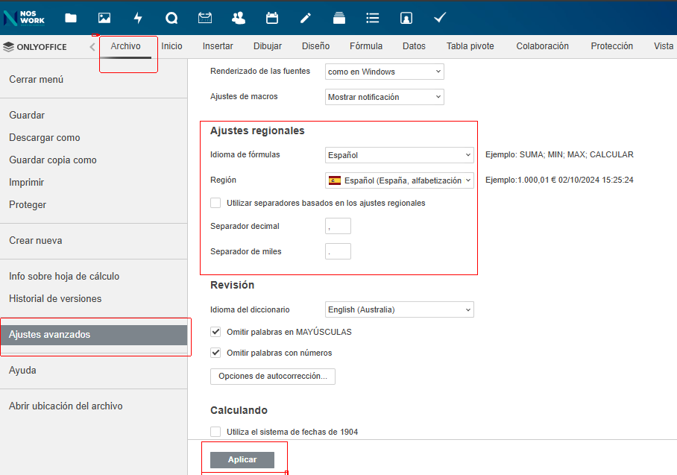
Task: Open the Files folder icon
Action: pyautogui.click(x=71, y=18)
